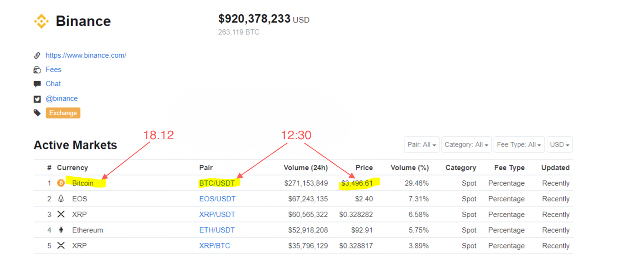This screenshot has width=624, height=279.
Task: Click the Bitcoin coin icon in row 1
Action: click(x=61, y=183)
